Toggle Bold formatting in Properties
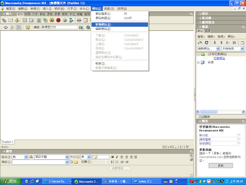 [x=113, y=157]
